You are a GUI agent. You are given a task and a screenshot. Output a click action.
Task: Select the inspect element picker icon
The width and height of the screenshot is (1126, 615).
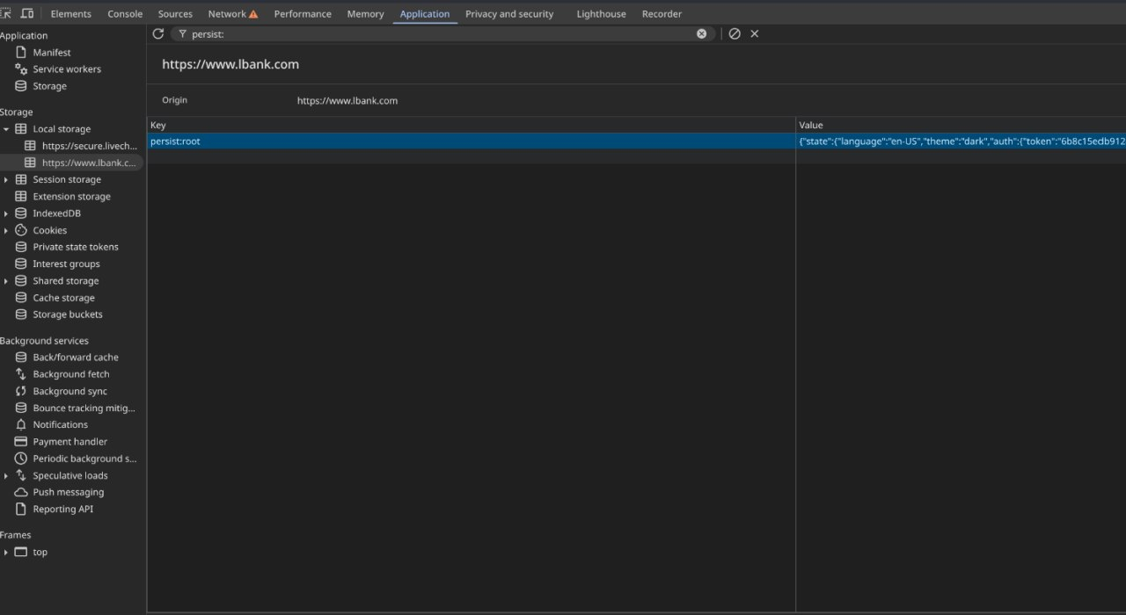(x=5, y=13)
